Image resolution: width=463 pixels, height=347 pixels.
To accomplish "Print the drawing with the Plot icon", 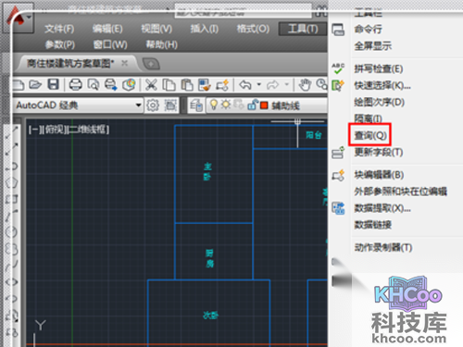I will coord(75,84).
